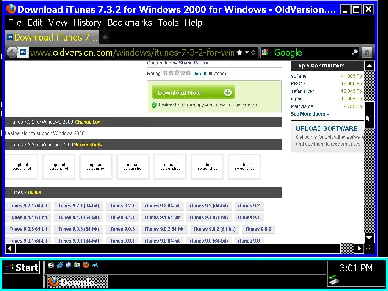The height and width of the screenshot is (291, 388).
Task: Open the iTunes 9.2 64-bit build
Action: pyautogui.click(x=162, y=206)
